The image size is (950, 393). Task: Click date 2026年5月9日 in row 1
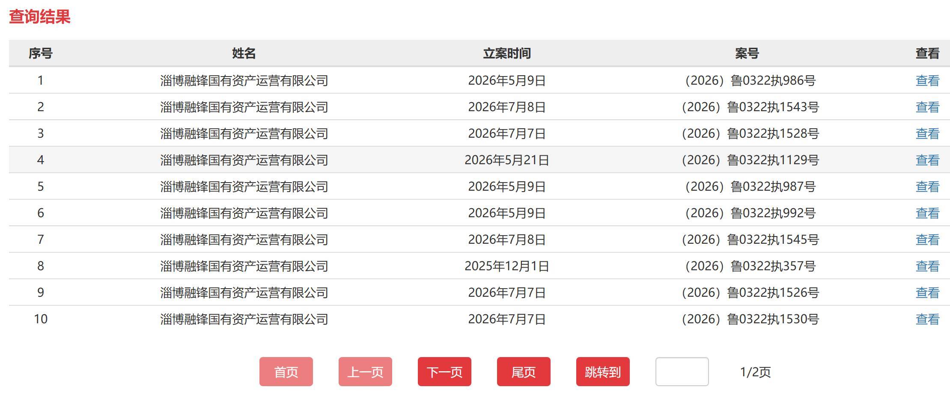pyautogui.click(x=507, y=80)
